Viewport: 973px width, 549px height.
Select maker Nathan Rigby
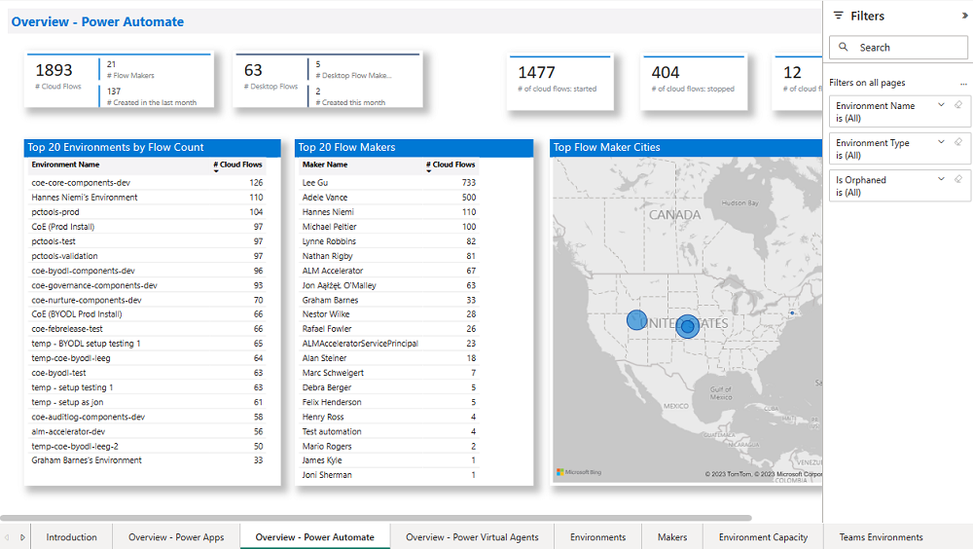coord(389,256)
